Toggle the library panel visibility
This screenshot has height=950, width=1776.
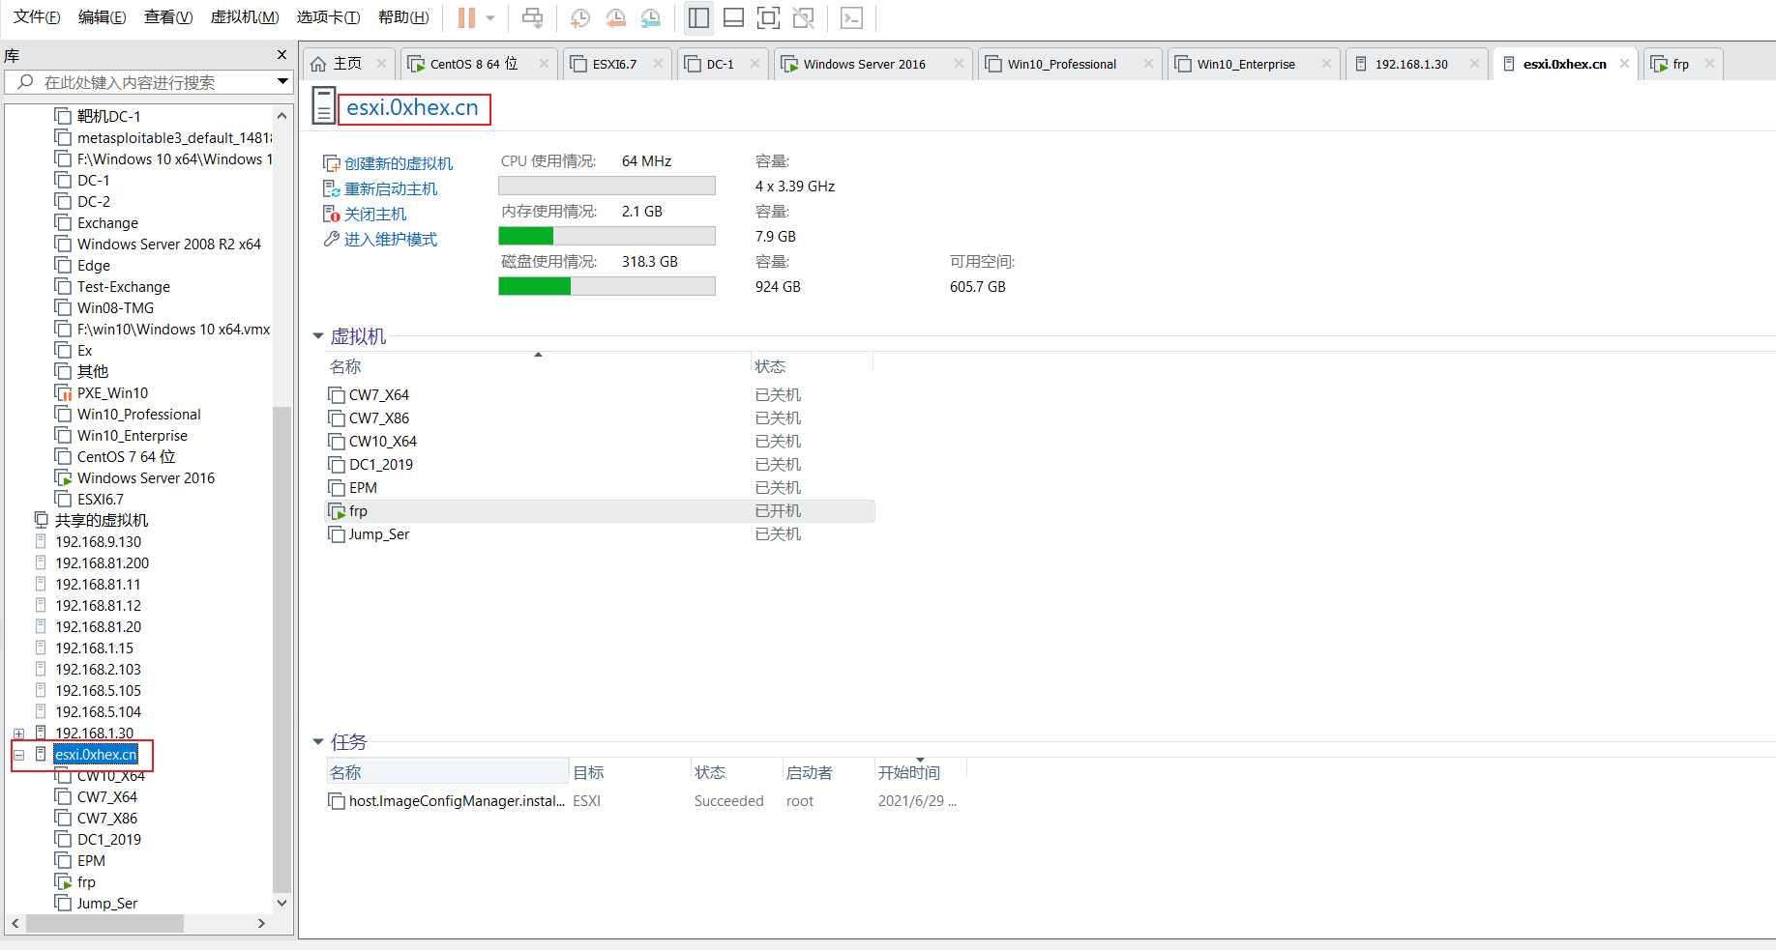point(698,17)
